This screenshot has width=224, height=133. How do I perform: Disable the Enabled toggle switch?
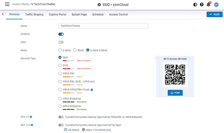[x=61, y=34]
